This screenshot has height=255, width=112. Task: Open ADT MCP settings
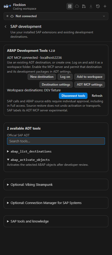pyautogui.click(x=90, y=85)
